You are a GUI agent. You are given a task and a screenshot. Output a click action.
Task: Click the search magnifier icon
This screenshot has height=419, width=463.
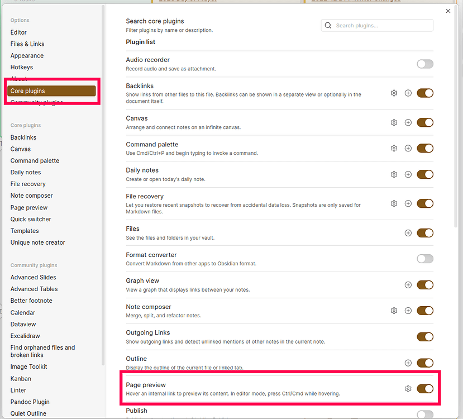coord(328,25)
